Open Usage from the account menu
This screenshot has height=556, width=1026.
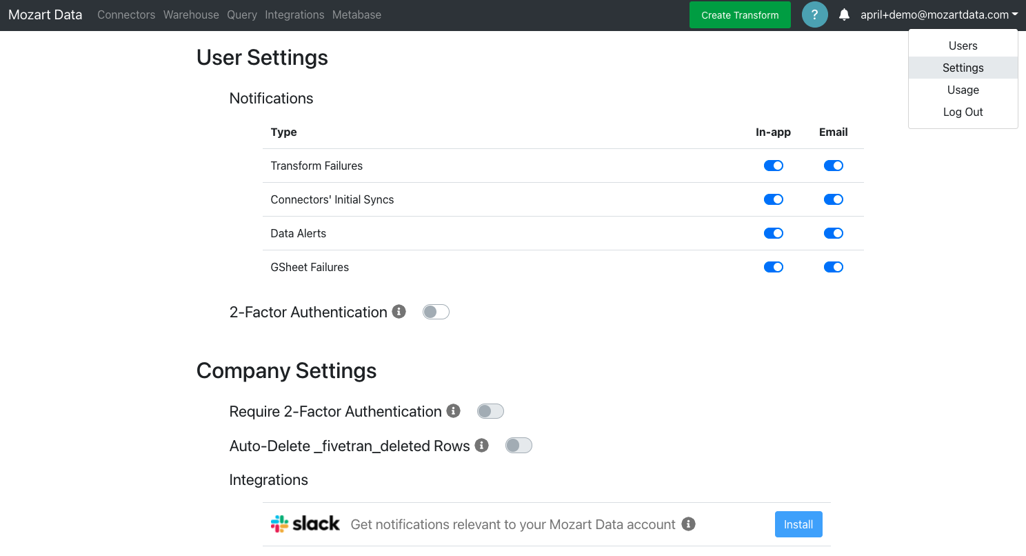pyautogui.click(x=963, y=90)
